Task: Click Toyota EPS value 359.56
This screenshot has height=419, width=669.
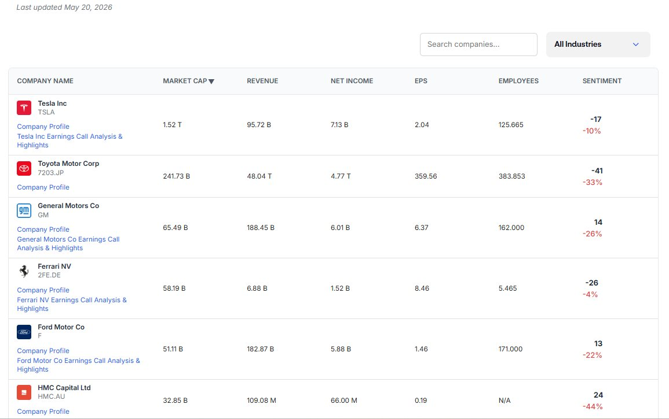Action: click(x=426, y=176)
